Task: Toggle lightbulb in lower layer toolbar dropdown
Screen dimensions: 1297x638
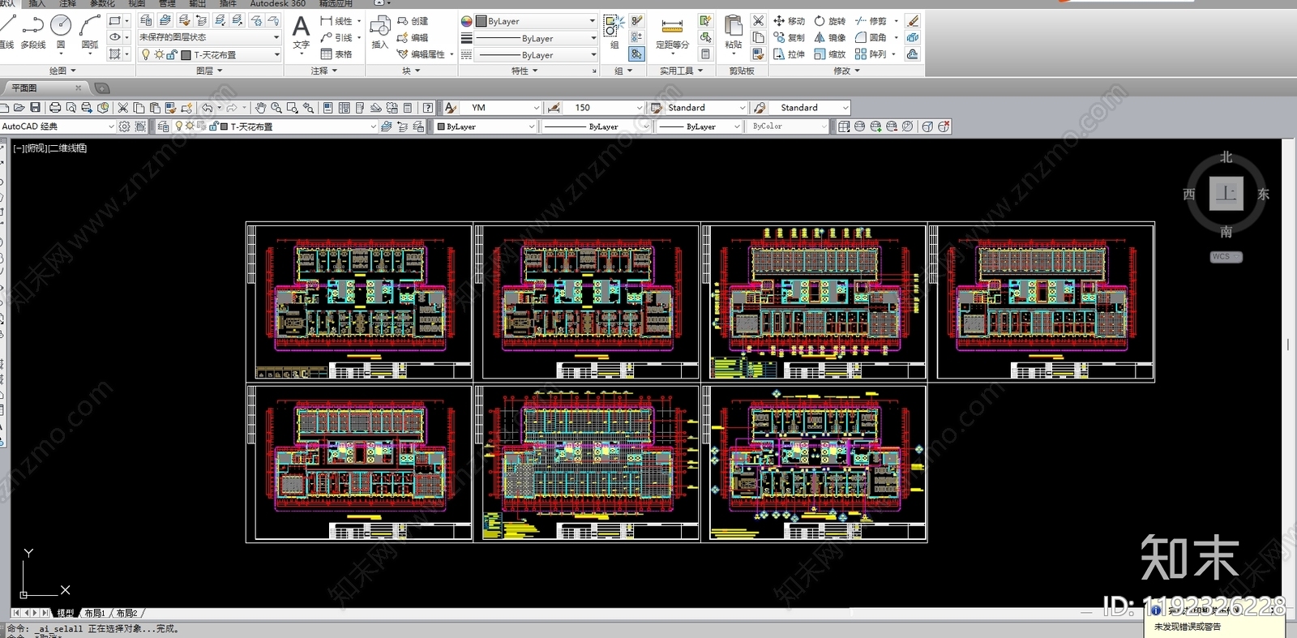Action: 179,126
